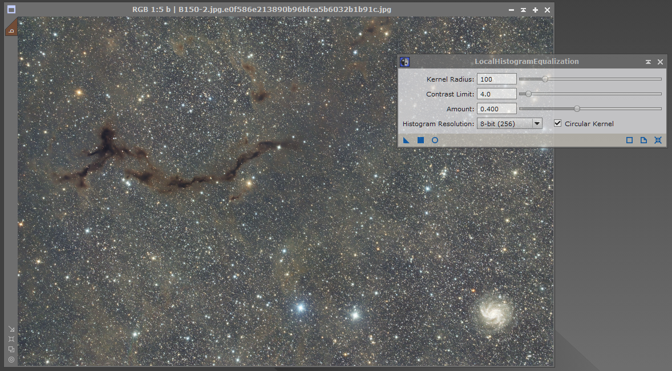Open the process documentation page icon
The width and height of the screenshot is (672, 371).
643,140
